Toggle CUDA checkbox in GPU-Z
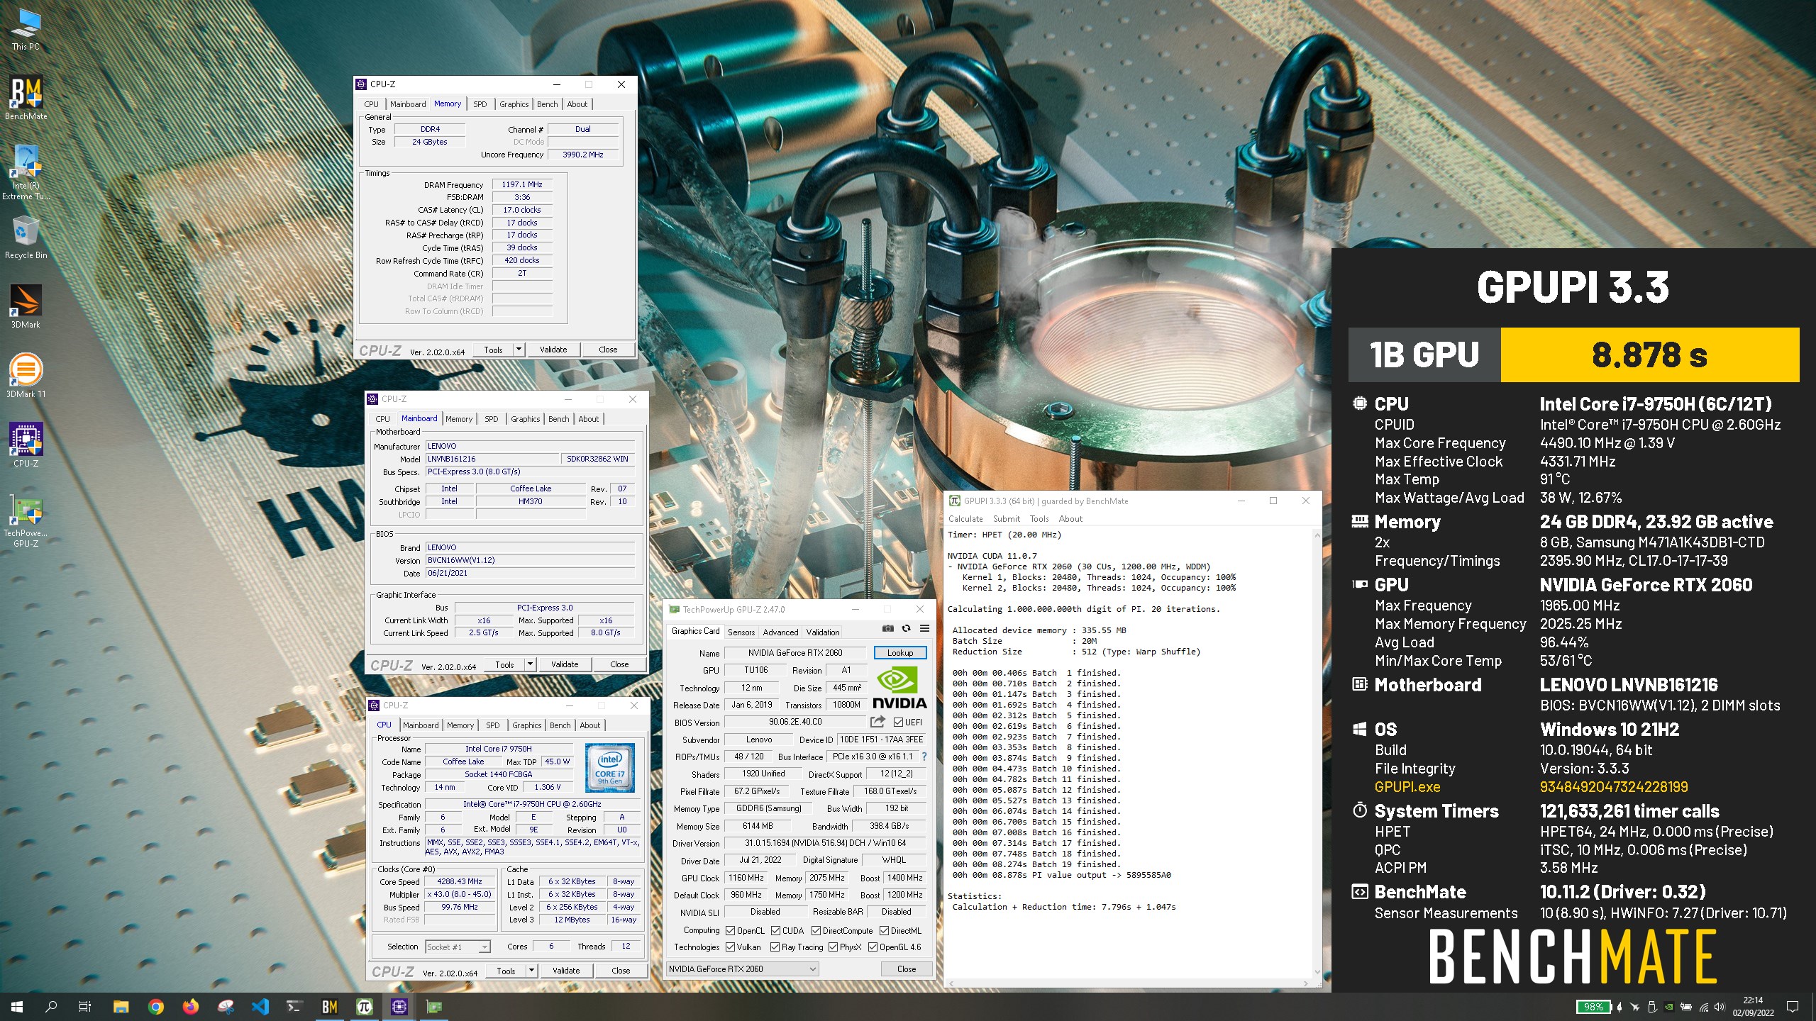The image size is (1816, 1021). [x=775, y=930]
